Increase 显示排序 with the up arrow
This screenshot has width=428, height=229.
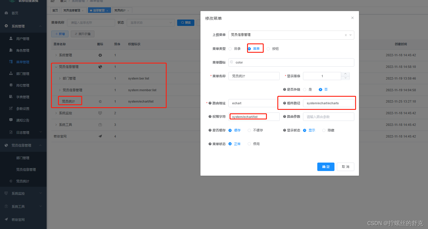[x=345, y=74]
